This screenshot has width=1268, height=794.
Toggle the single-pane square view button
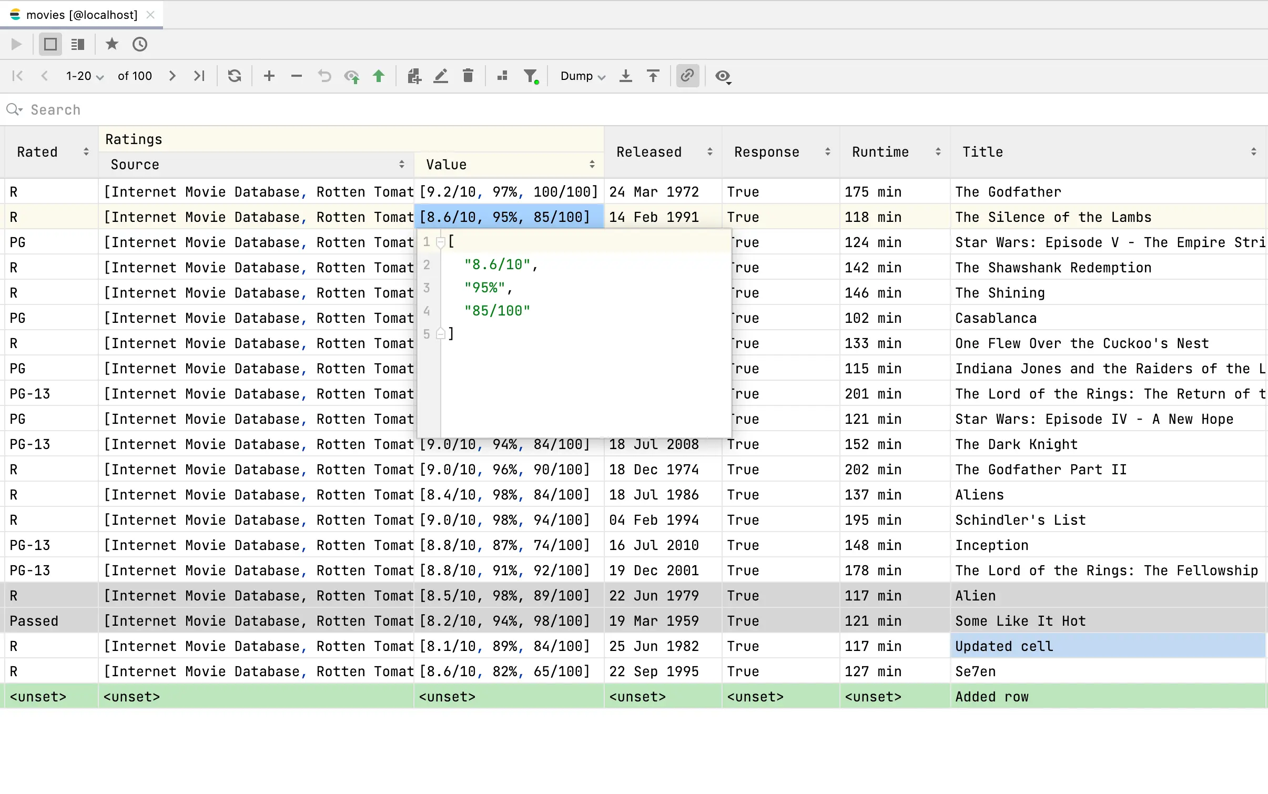[50, 44]
